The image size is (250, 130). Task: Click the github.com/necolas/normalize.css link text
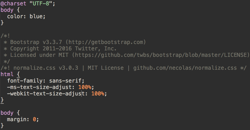coord(185,68)
